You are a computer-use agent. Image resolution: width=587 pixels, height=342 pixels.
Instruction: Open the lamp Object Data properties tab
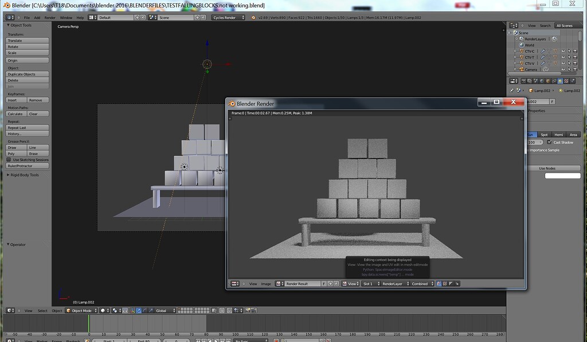(560, 81)
